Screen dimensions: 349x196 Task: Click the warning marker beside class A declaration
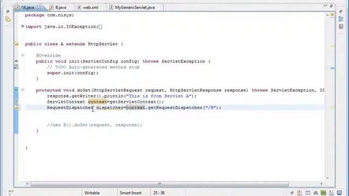pyautogui.click(x=16, y=44)
